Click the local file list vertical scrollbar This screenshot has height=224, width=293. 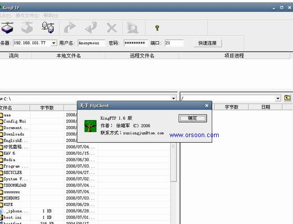pyautogui.click(x=174, y=163)
